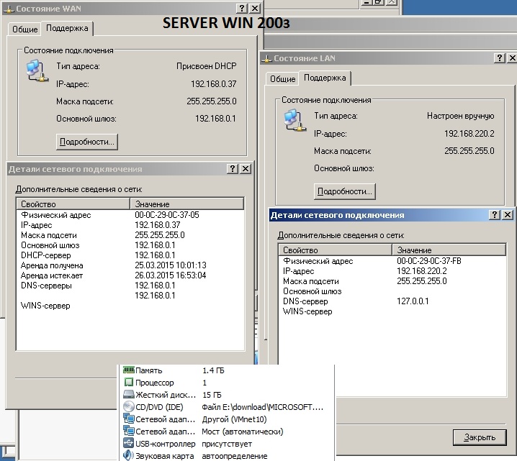Screen dimensions: 517x461
Task: Select Жесткий диск icon in hardware list
Action: 129,395
